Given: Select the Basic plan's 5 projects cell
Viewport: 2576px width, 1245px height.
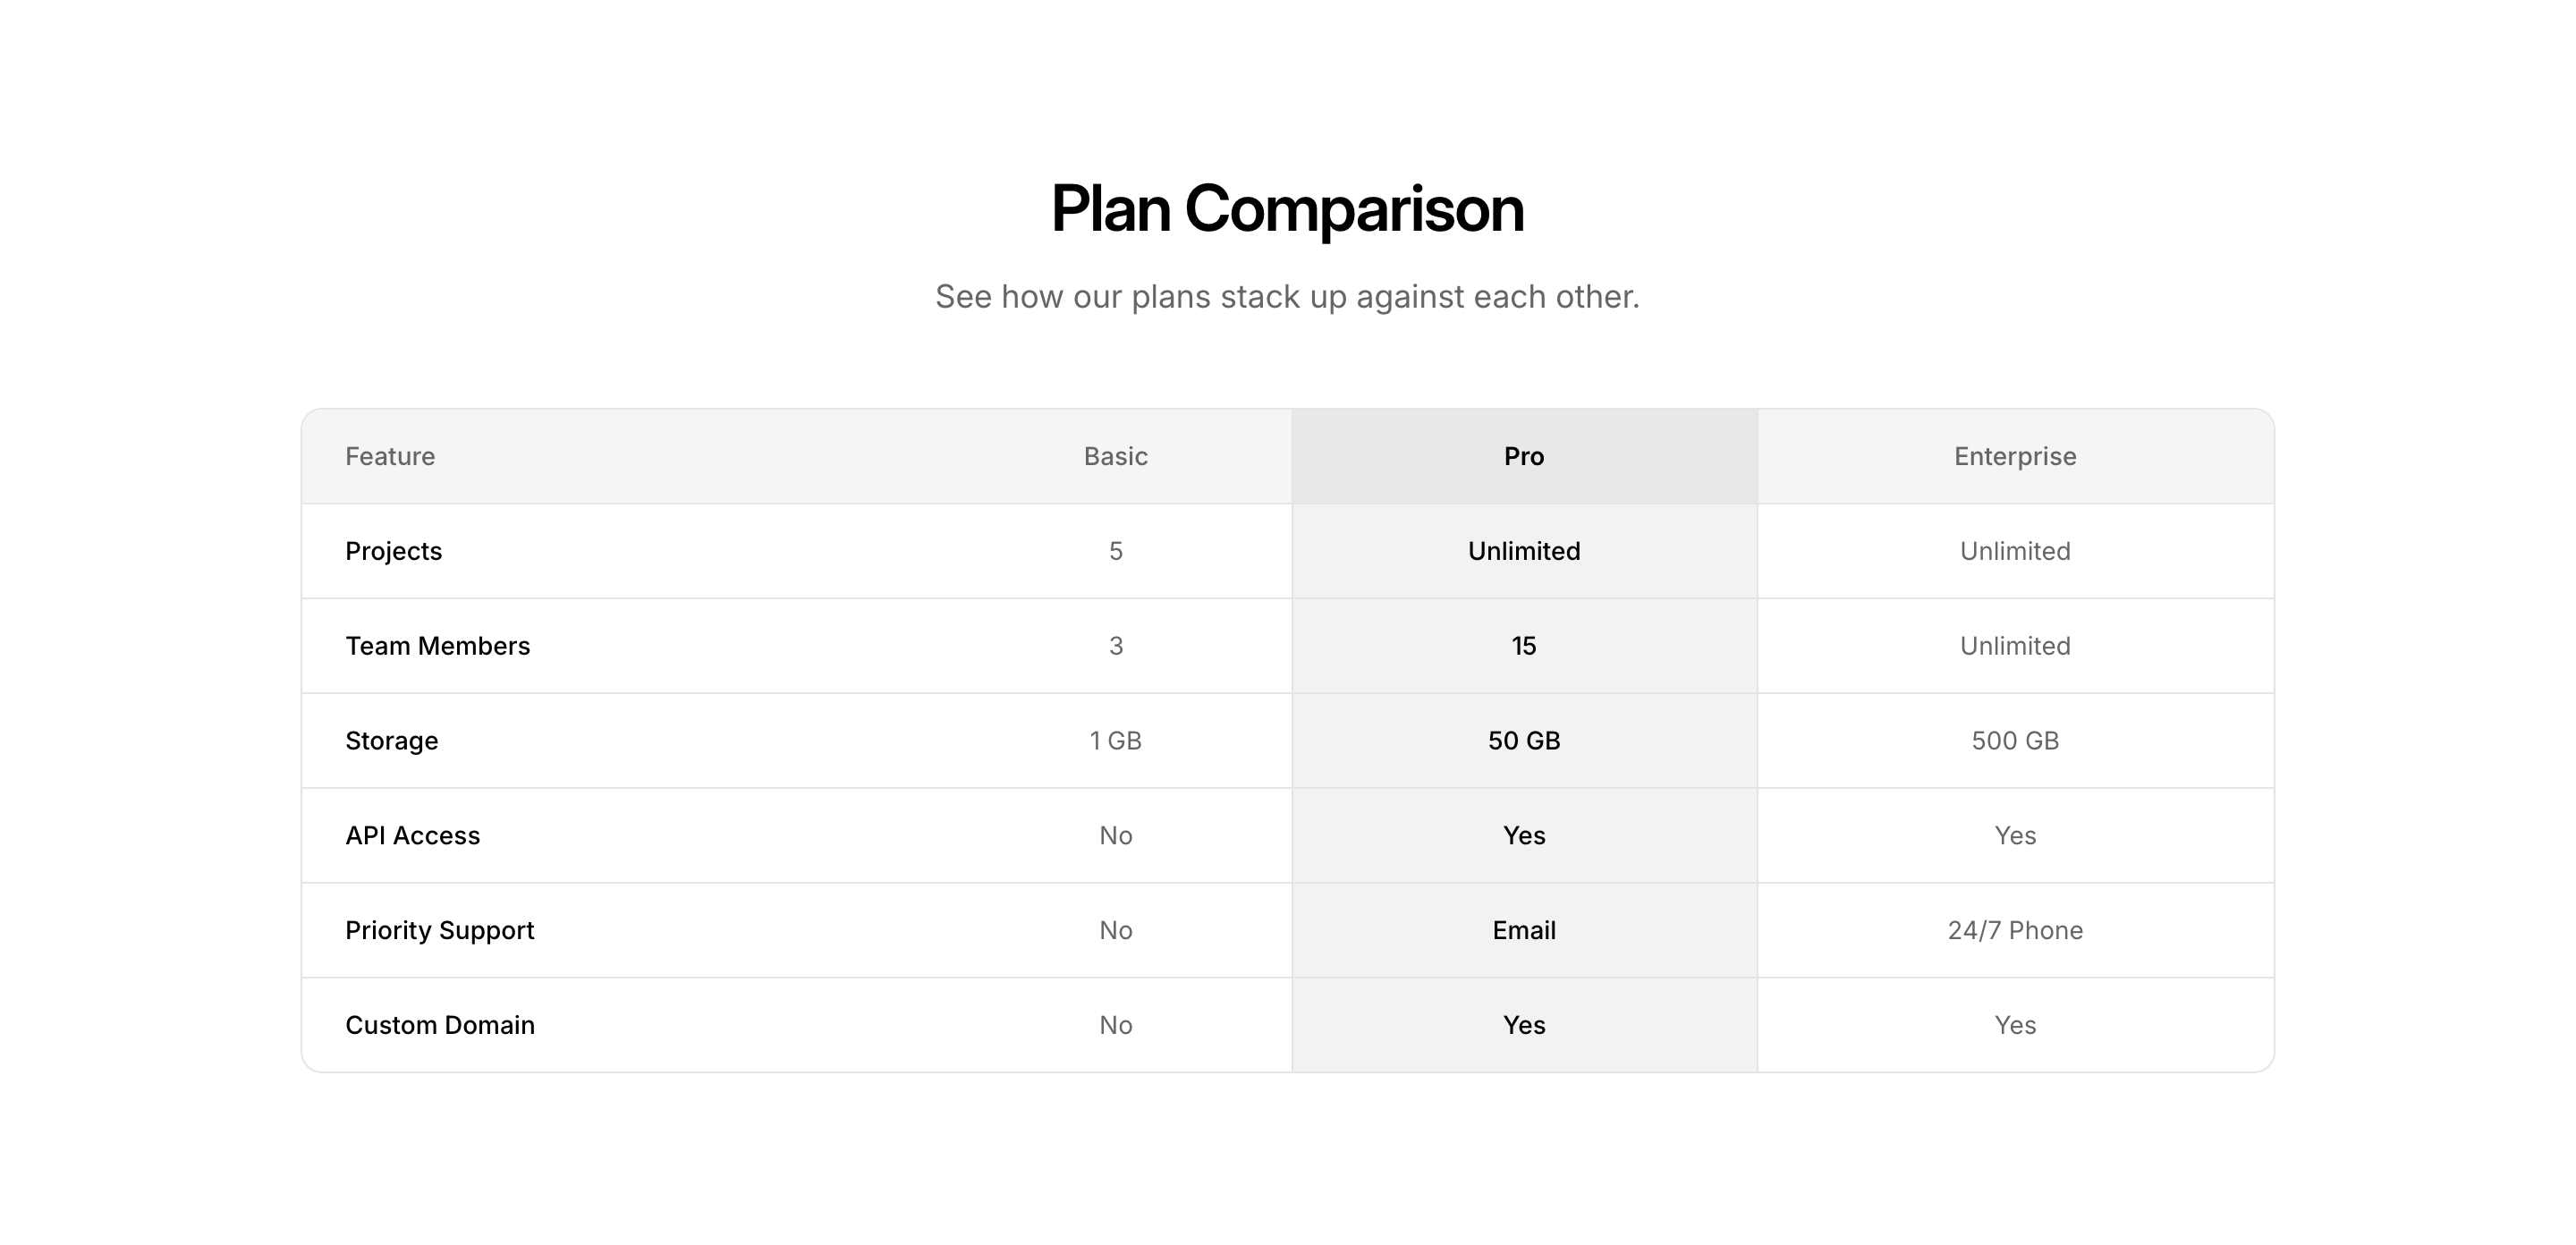Looking at the screenshot, I should [x=1115, y=551].
